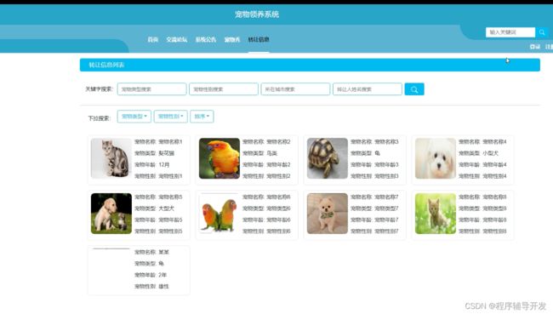
Task: Open the labrador and kitten photo for 宠物名称5
Action: (111, 214)
